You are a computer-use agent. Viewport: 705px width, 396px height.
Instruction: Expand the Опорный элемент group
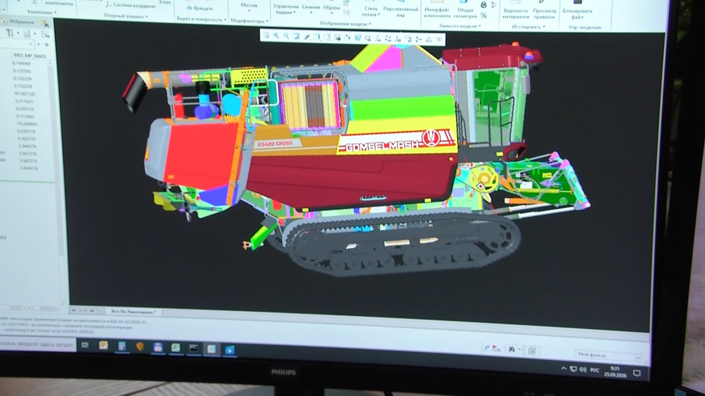(126, 16)
